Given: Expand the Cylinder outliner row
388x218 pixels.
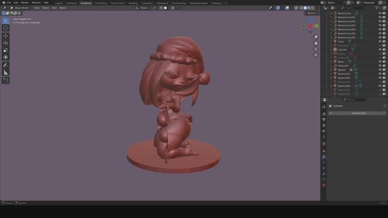Looking at the screenshot, I should point(332,50).
